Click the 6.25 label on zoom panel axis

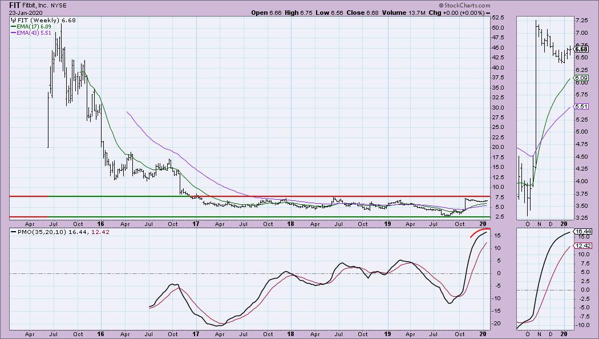coord(582,70)
